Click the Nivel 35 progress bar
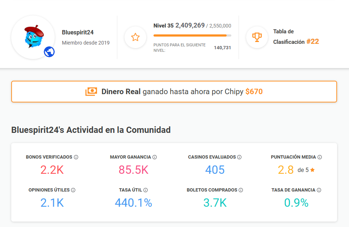 coord(192,35)
